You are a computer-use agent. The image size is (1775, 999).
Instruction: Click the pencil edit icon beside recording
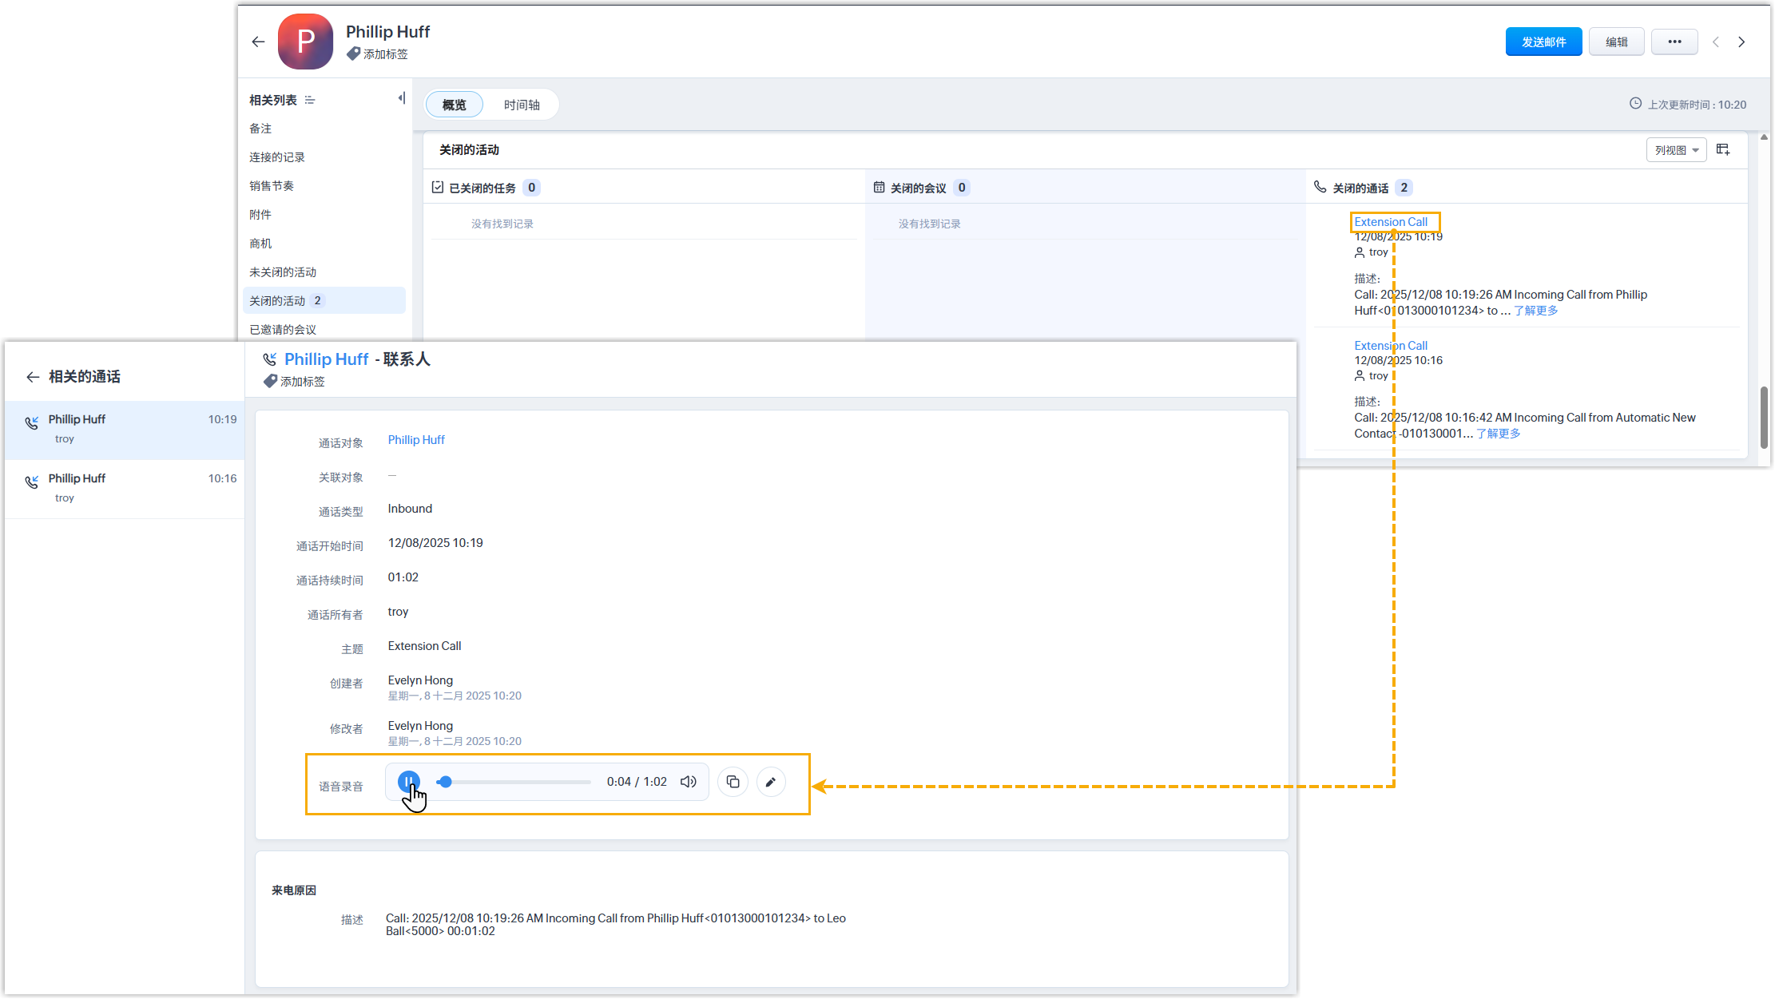pos(770,782)
